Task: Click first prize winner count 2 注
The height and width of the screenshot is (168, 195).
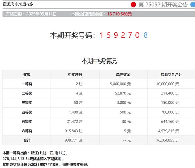Action: click(79, 84)
